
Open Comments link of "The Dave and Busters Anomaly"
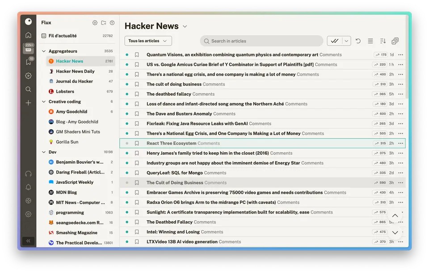[224, 114]
